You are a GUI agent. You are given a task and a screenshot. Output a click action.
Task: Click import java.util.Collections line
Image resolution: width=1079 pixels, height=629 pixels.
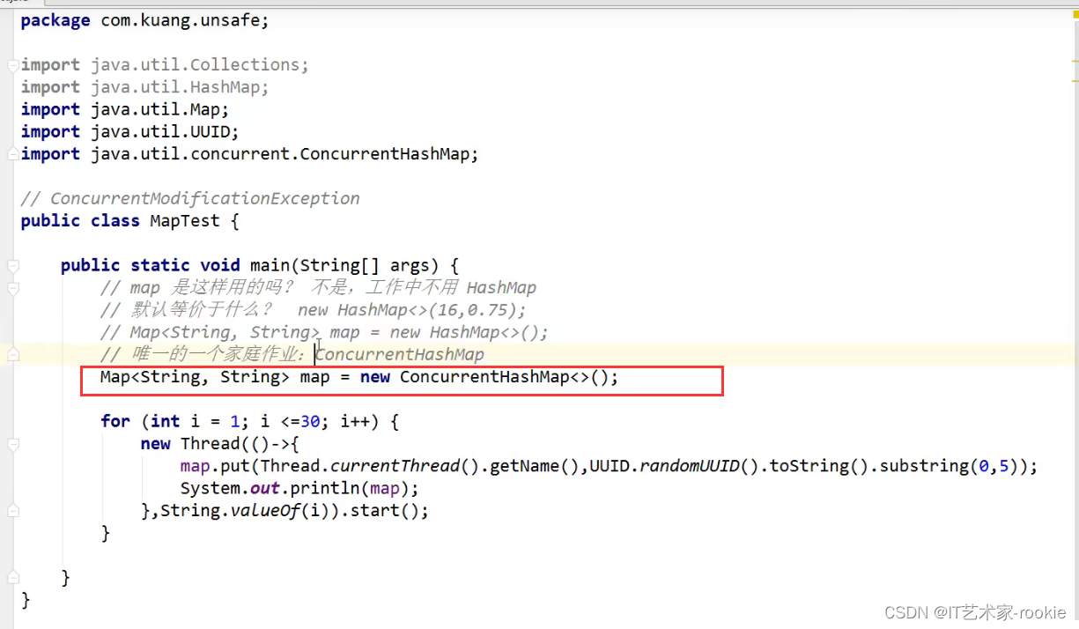point(165,65)
